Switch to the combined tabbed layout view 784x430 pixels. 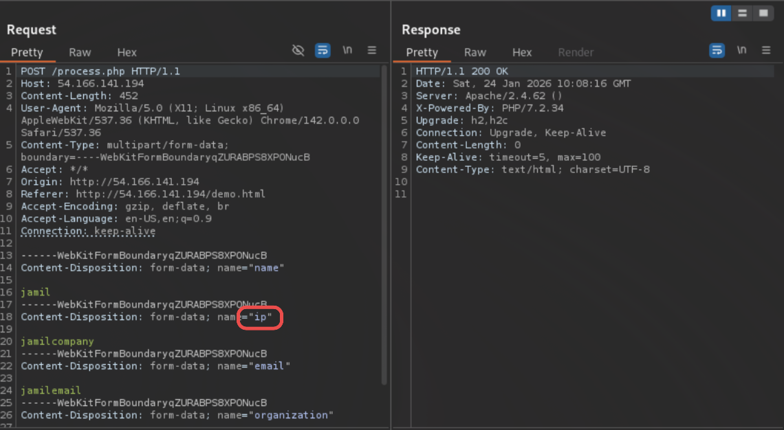[762, 13]
